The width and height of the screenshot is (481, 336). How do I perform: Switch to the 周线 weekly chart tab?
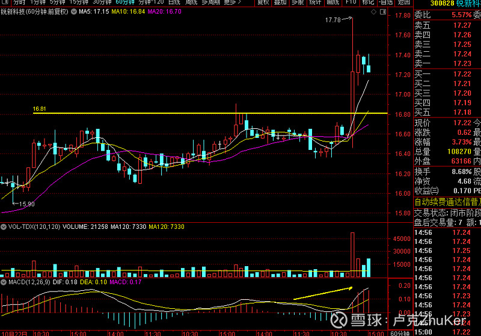pos(191,2)
